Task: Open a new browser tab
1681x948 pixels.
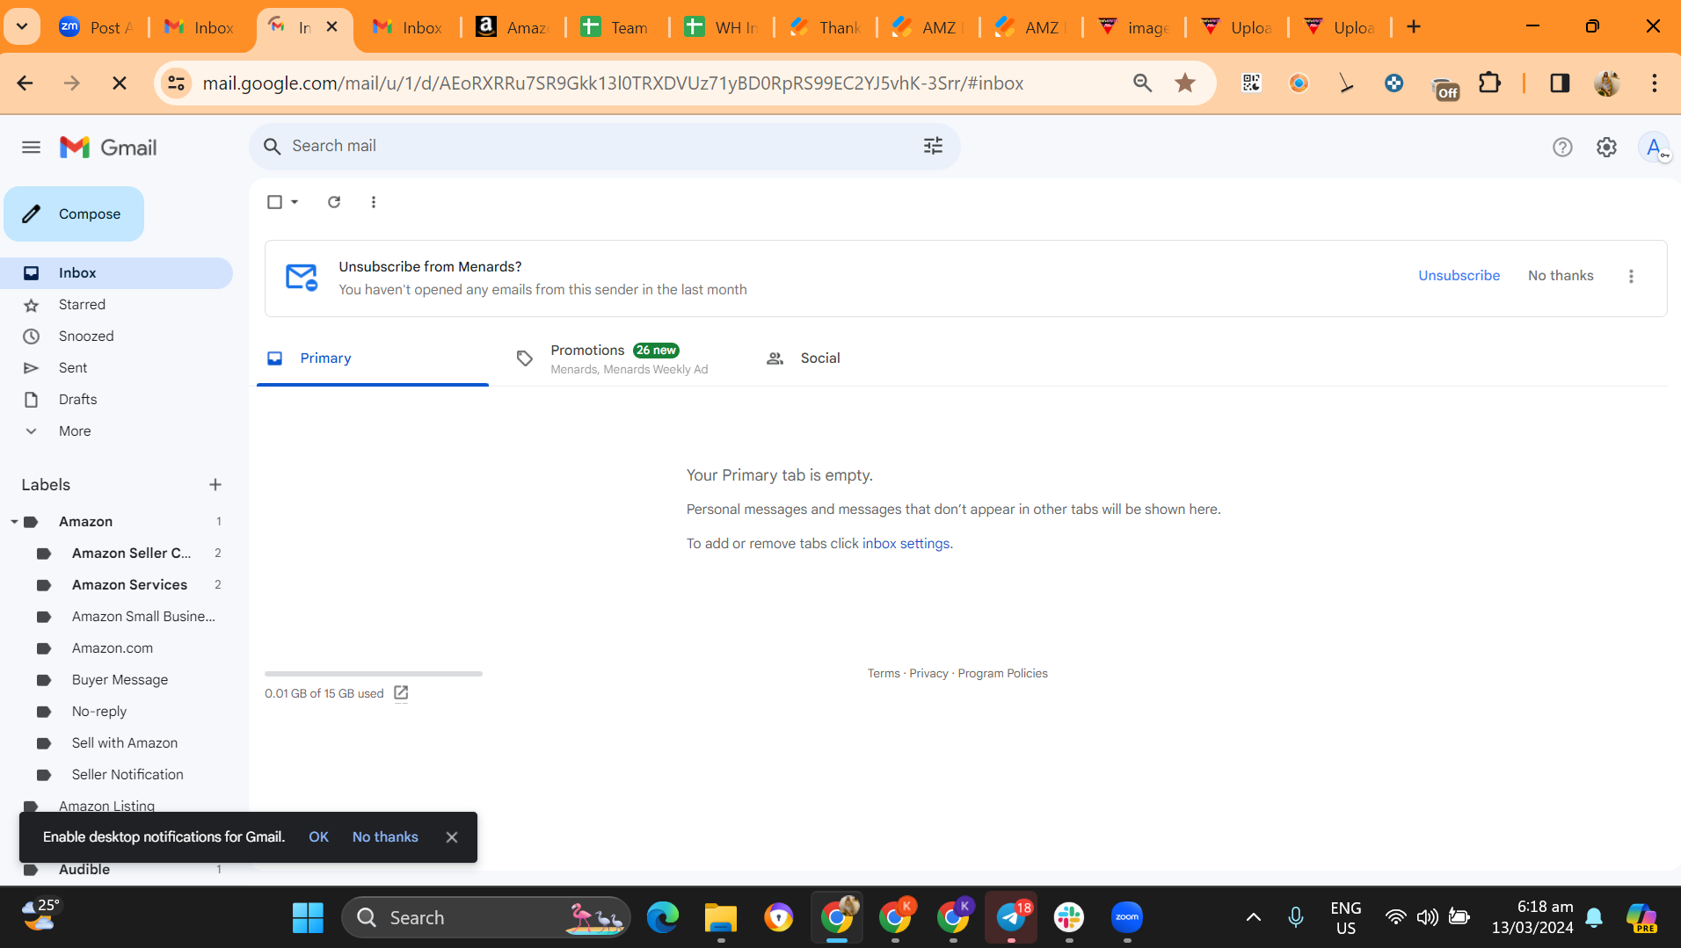Action: click(1414, 27)
